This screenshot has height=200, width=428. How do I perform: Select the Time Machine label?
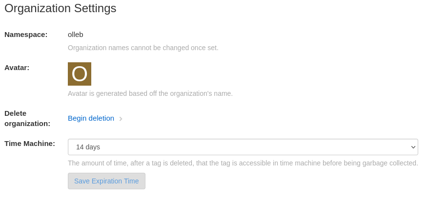point(30,144)
